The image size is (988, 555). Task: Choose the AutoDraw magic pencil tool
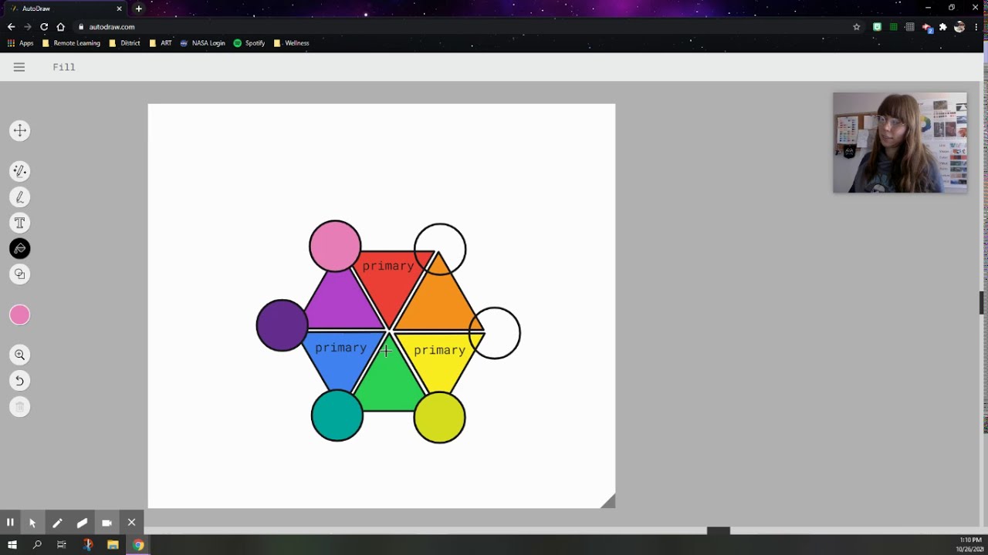pos(20,171)
